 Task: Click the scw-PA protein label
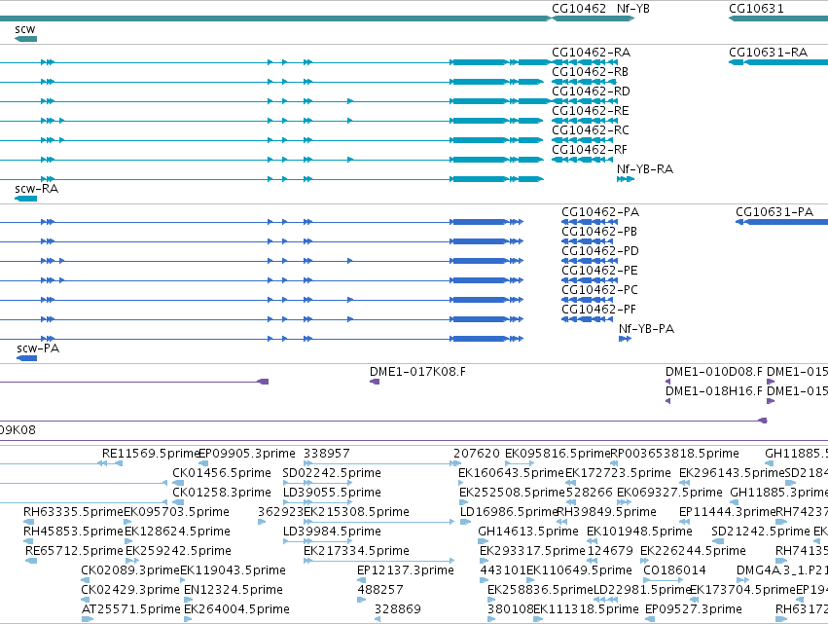[x=38, y=349]
